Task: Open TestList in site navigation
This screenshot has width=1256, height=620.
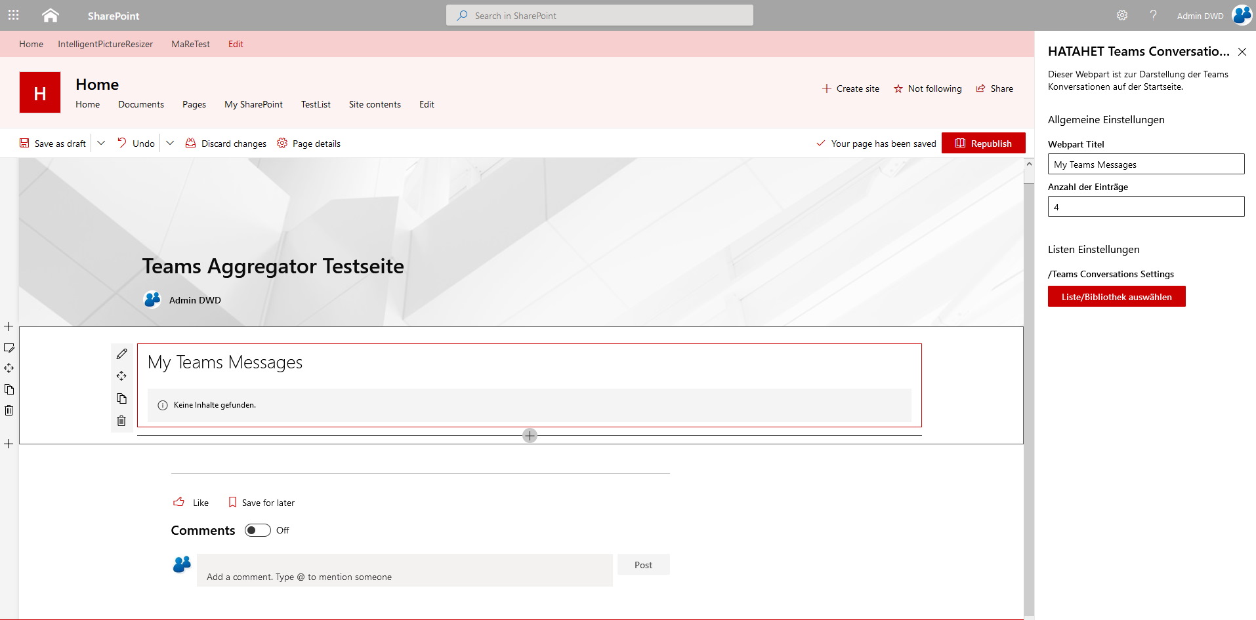Action: pyautogui.click(x=316, y=104)
